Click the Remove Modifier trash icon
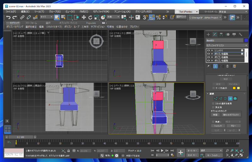This screenshot has height=162, width=252. point(227,66)
